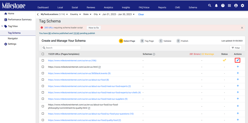Check the meet-our-suppliers (9) row checkbox
The image size is (248, 123).
(x=43, y=99)
